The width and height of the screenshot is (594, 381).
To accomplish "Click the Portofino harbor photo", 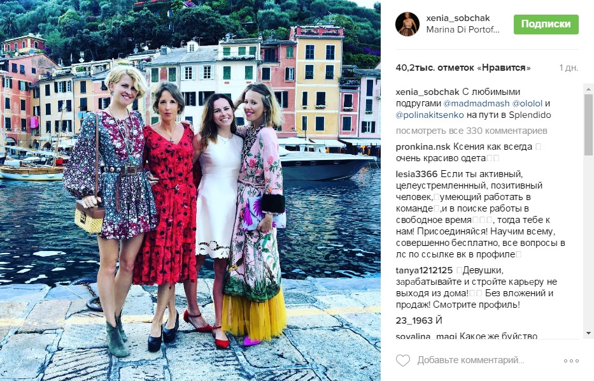I will tap(190, 190).
